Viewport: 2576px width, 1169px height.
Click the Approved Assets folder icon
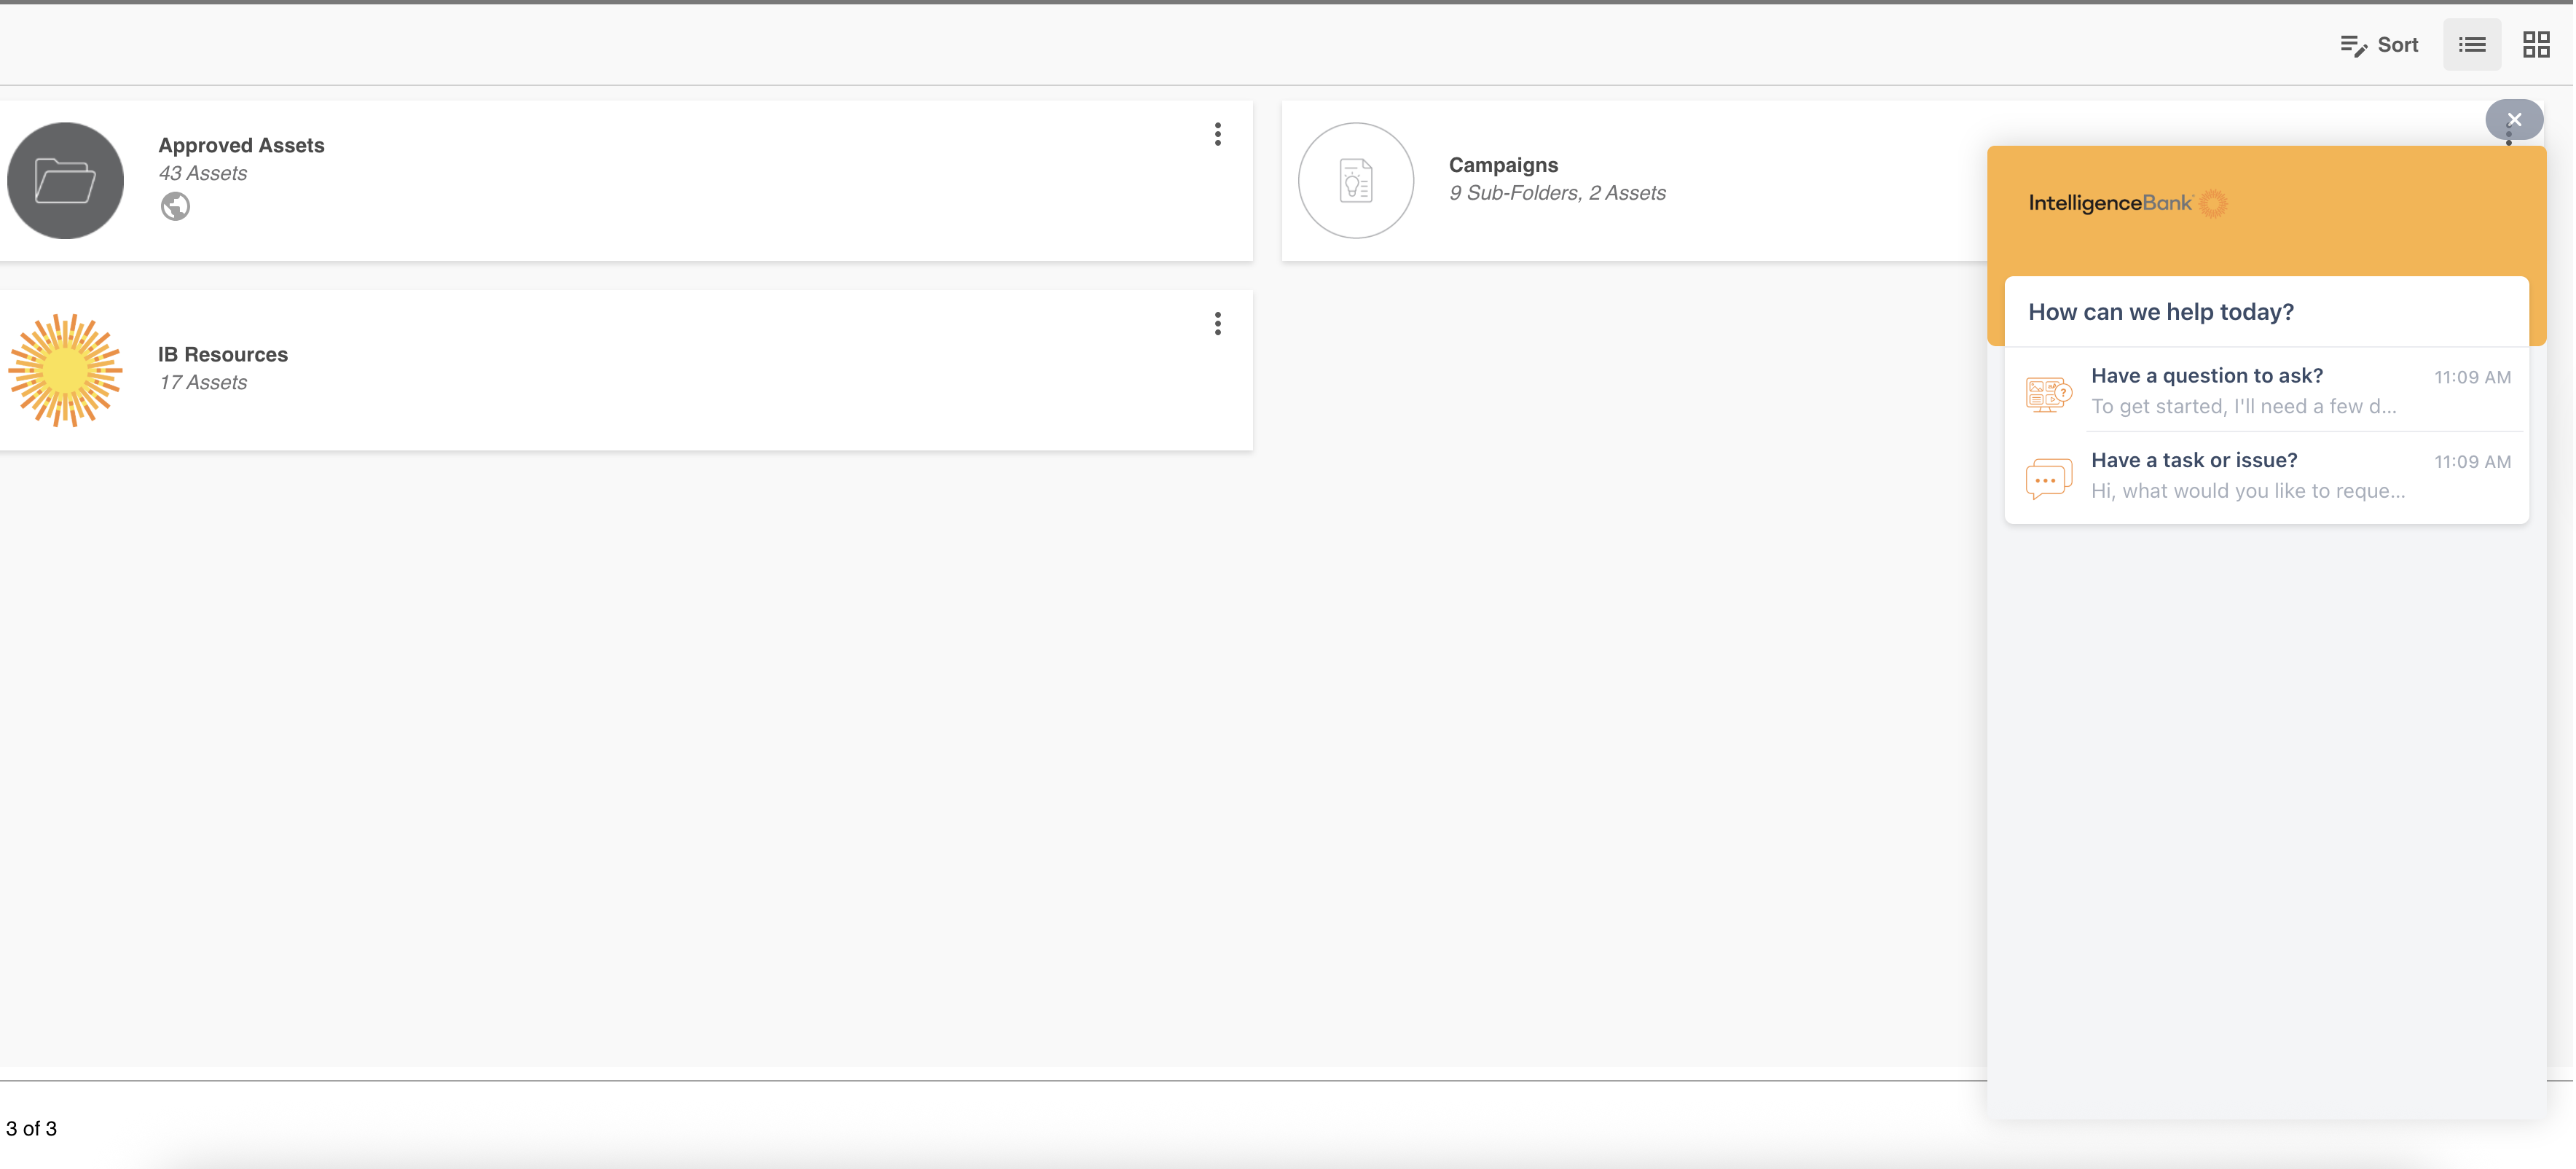pos(66,181)
